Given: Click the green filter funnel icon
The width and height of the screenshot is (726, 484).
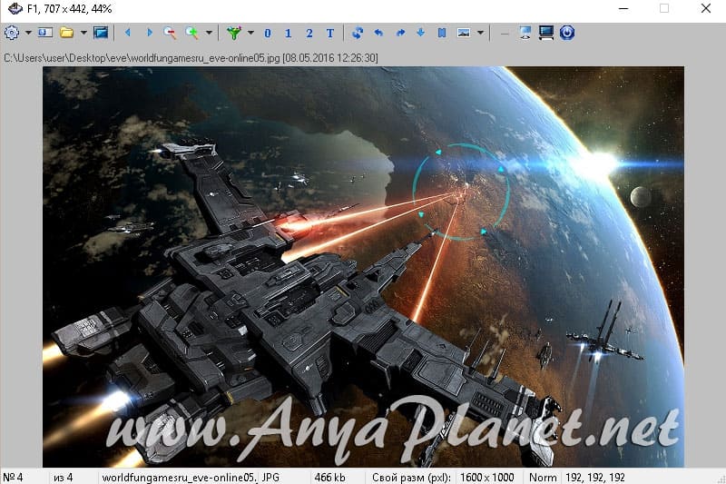Looking at the screenshot, I should 234,33.
